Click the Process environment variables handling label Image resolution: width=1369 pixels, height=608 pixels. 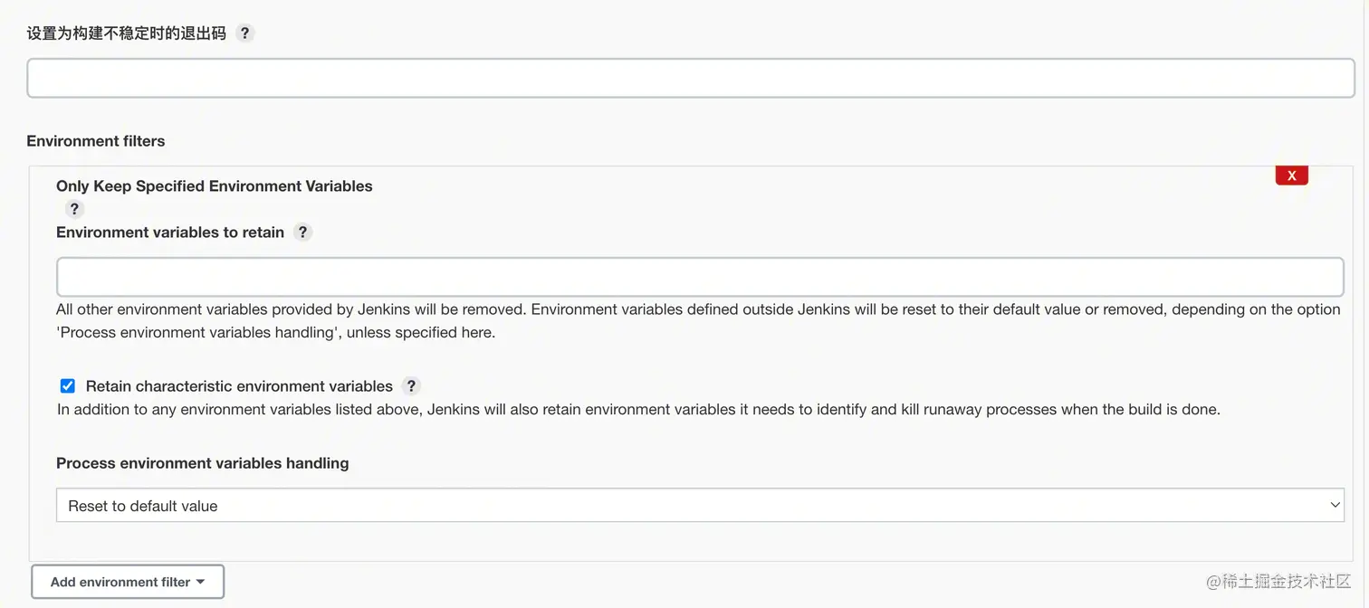tap(202, 463)
